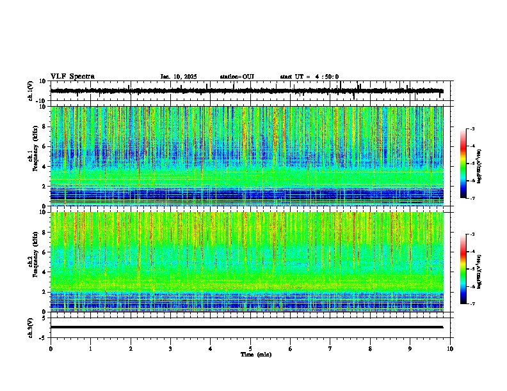Click time axis tick label "10" at right end
The image size is (507, 391).
pyautogui.click(x=450, y=349)
